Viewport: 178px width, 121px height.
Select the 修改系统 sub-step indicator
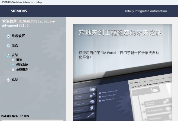pyautogui.click(x=13, y=65)
